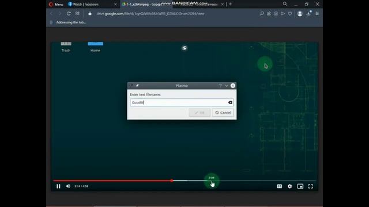
Task: Click the video elapsed time text
Action: pos(81,186)
